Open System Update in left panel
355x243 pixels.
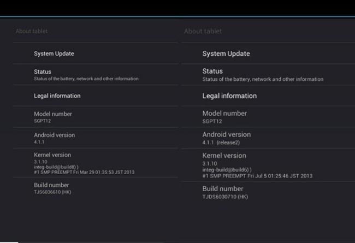96,54
